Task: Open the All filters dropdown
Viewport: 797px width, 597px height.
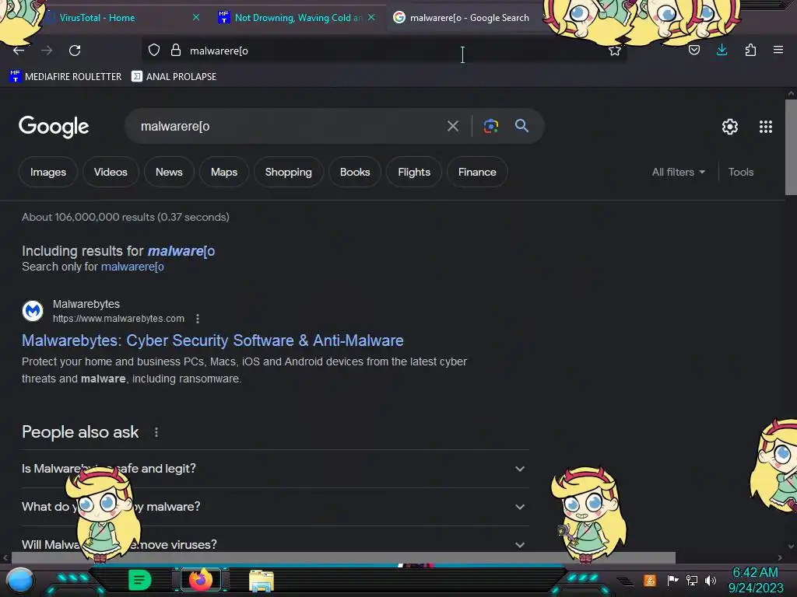Action: coord(679,172)
